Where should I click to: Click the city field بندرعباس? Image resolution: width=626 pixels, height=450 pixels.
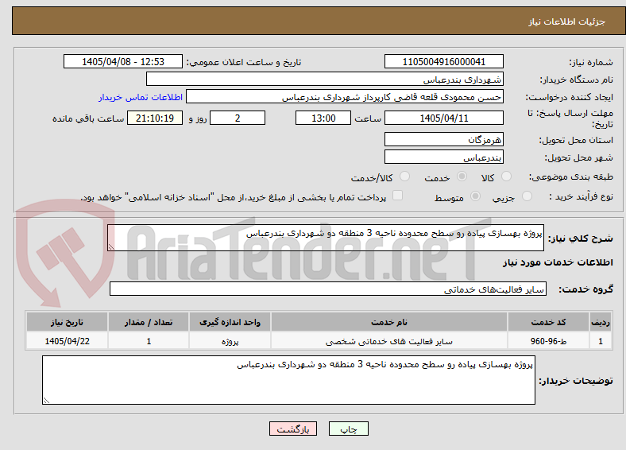pos(444,157)
